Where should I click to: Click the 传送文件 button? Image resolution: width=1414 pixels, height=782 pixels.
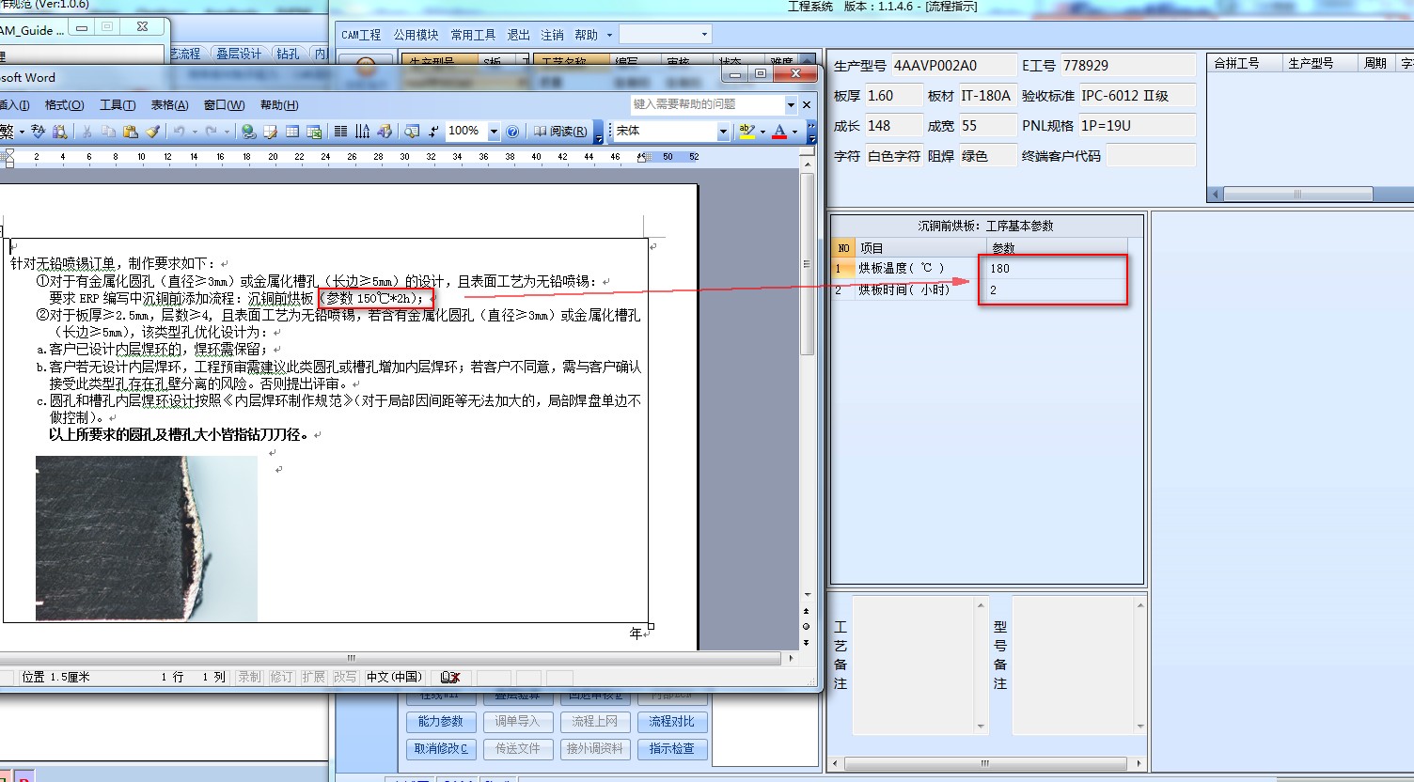517,749
